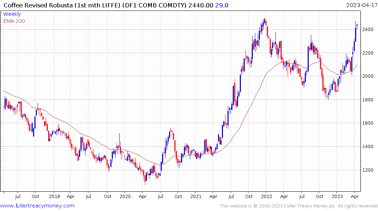
Task: Click the chart title 'Coffee Revised Robusta'
Action: (38, 5)
